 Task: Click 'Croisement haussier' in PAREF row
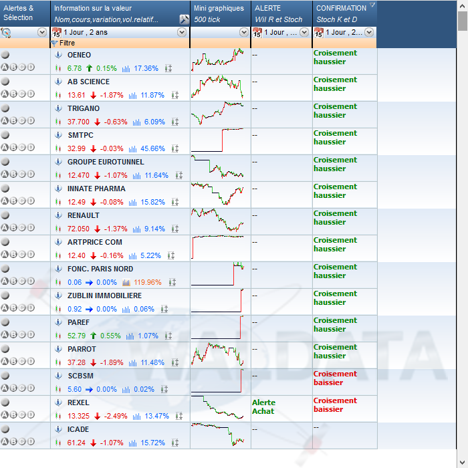coord(335,325)
